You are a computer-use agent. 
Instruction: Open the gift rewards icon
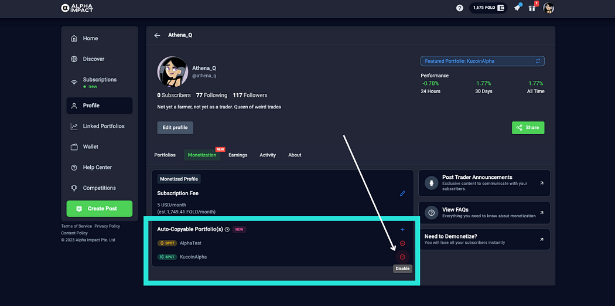pyautogui.click(x=532, y=8)
